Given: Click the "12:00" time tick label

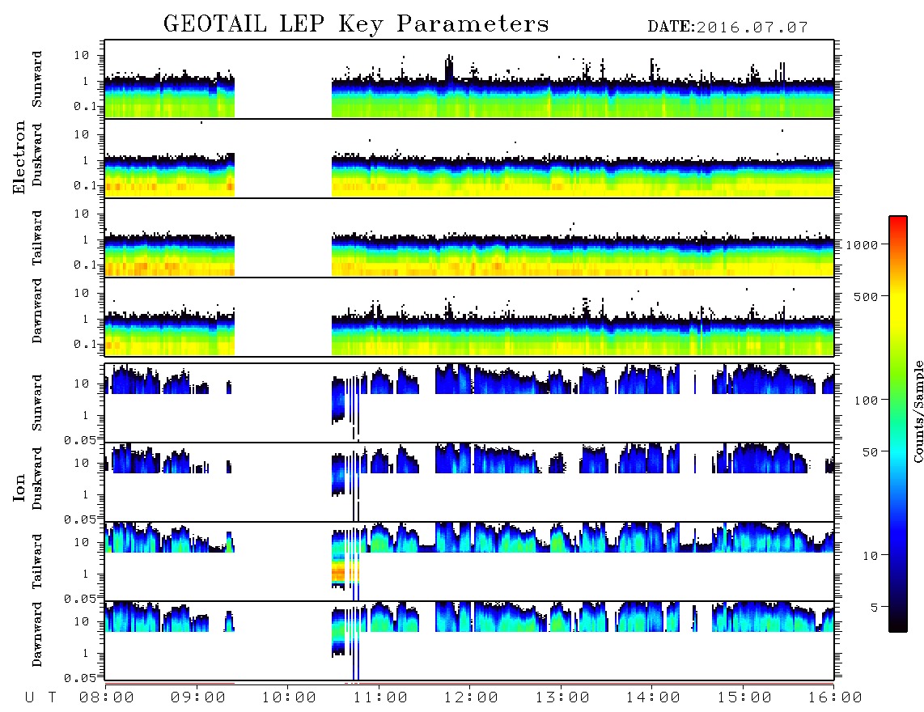Looking at the screenshot, I should [471, 698].
